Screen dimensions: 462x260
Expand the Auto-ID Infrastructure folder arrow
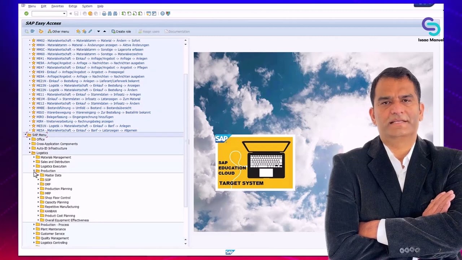point(30,148)
